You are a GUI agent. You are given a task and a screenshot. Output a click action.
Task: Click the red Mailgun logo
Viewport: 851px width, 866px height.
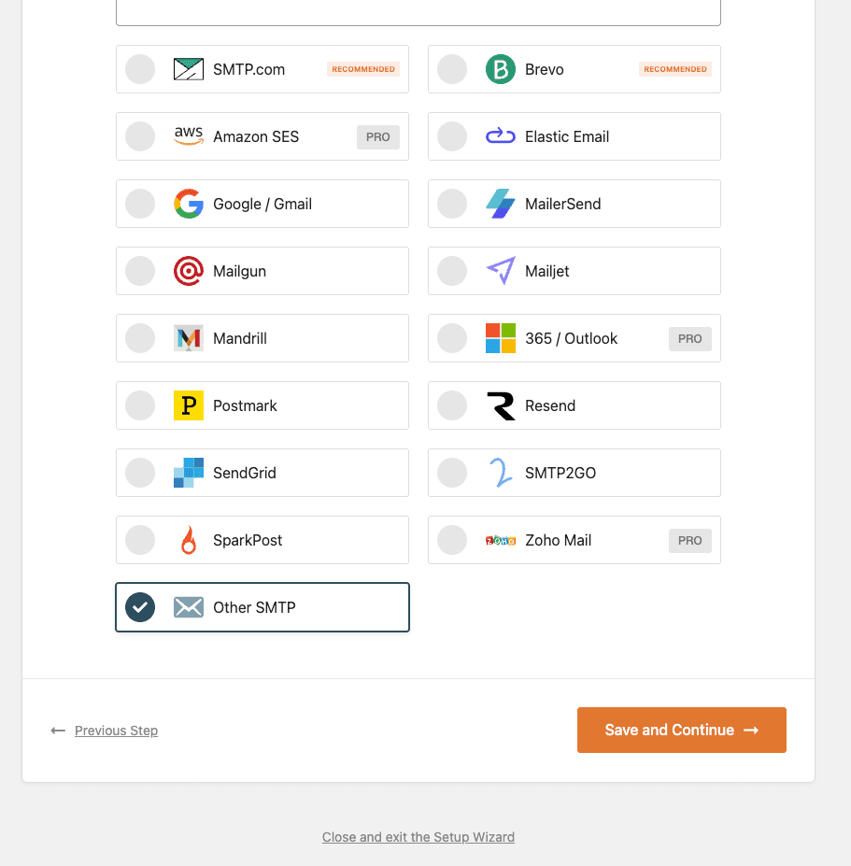point(189,271)
